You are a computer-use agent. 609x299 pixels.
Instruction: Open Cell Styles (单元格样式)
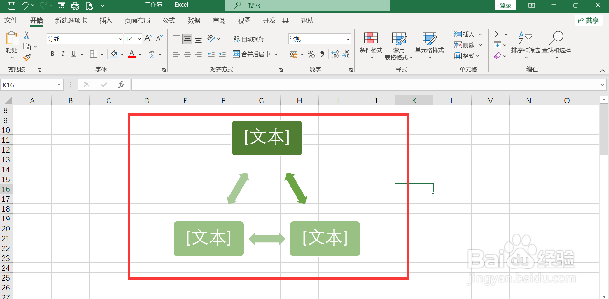click(430, 45)
